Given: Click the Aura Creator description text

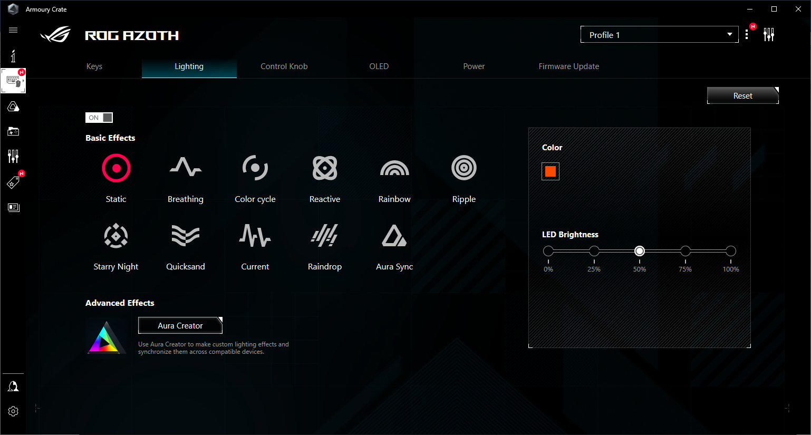Looking at the screenshot, I should (x=214, y=348).
